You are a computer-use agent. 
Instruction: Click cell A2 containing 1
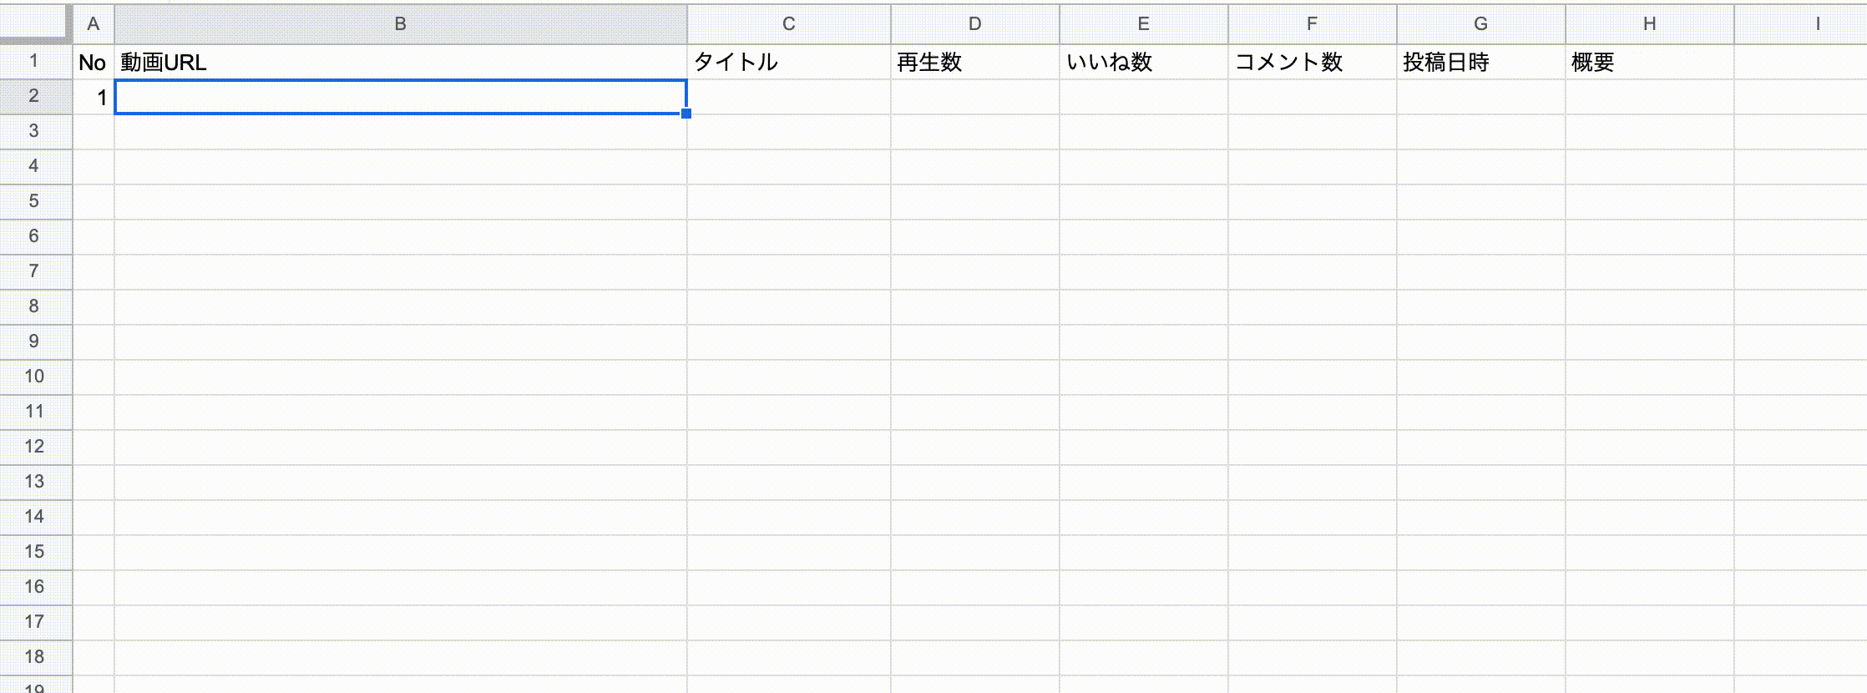pos(94,97)
